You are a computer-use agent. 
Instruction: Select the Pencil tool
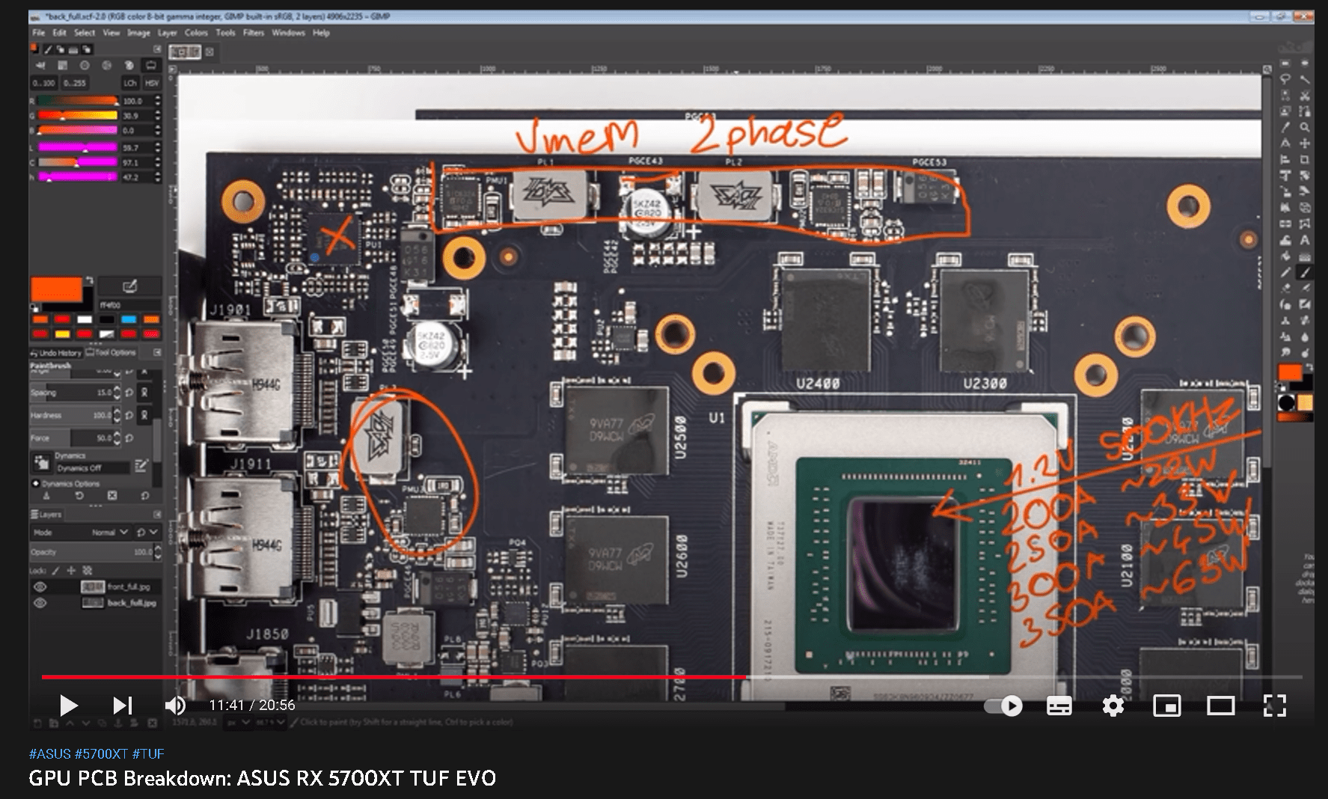[1285, 273]
